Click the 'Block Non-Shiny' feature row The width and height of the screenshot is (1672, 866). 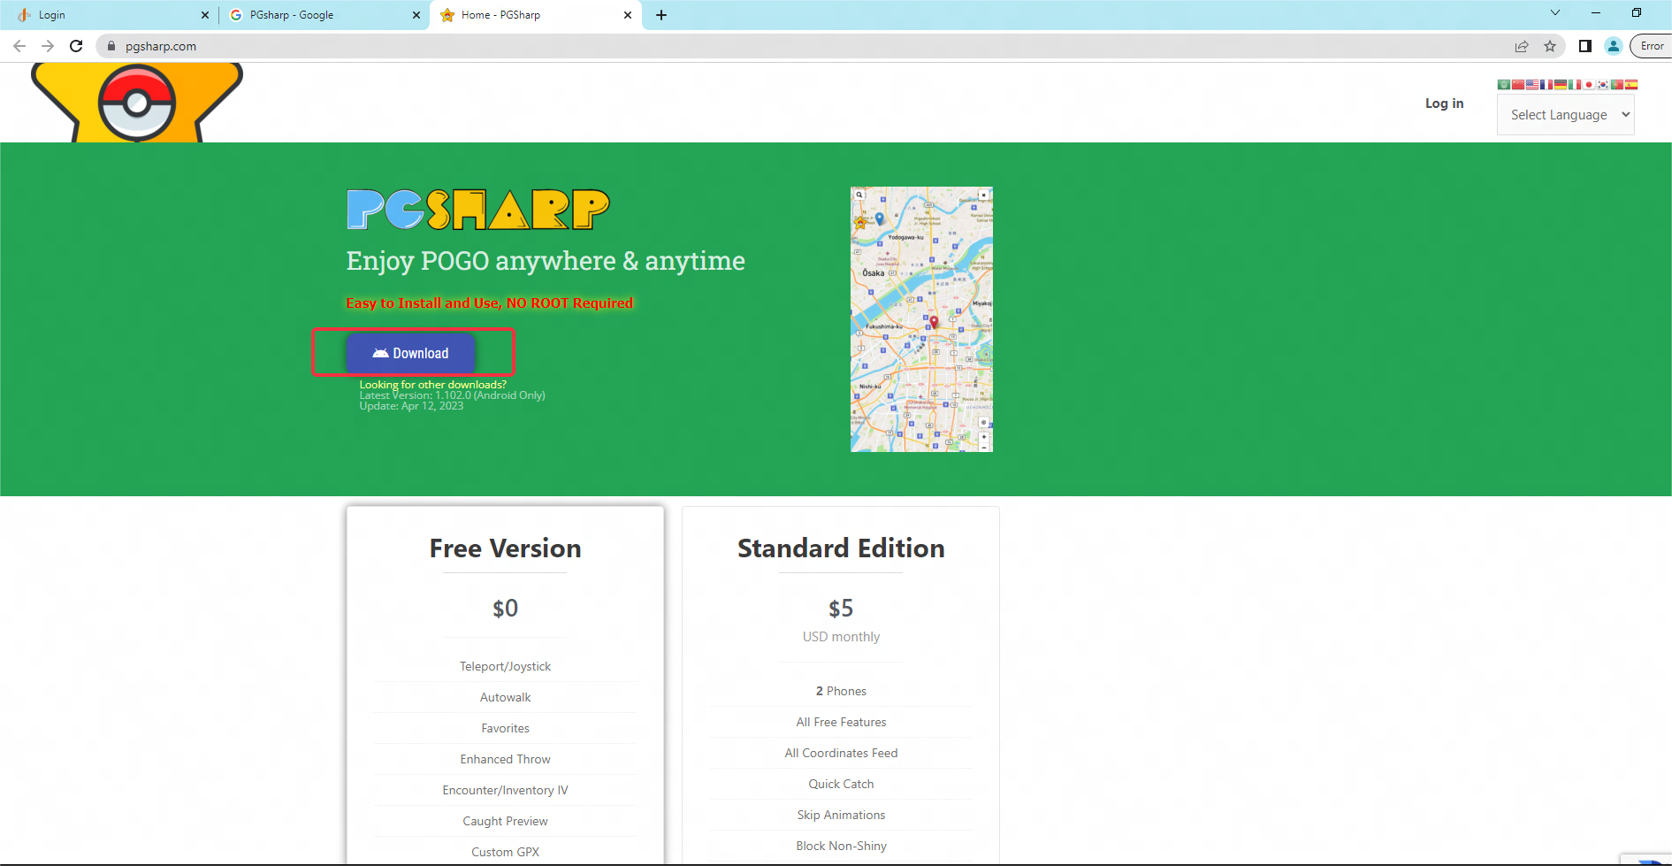click(841, 846)
